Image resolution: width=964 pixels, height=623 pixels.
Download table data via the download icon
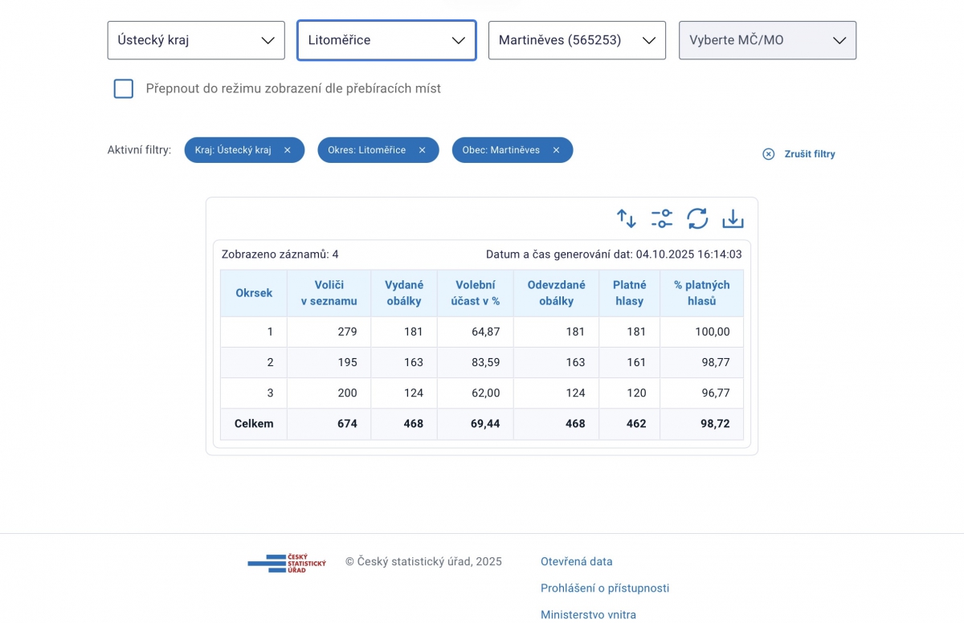click(x=733, y=218)
